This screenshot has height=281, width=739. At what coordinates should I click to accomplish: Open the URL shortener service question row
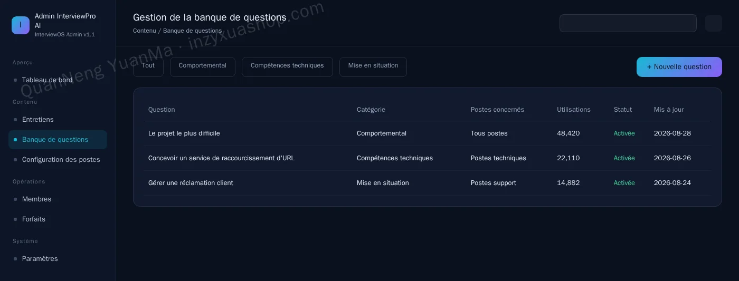[428, 158]
